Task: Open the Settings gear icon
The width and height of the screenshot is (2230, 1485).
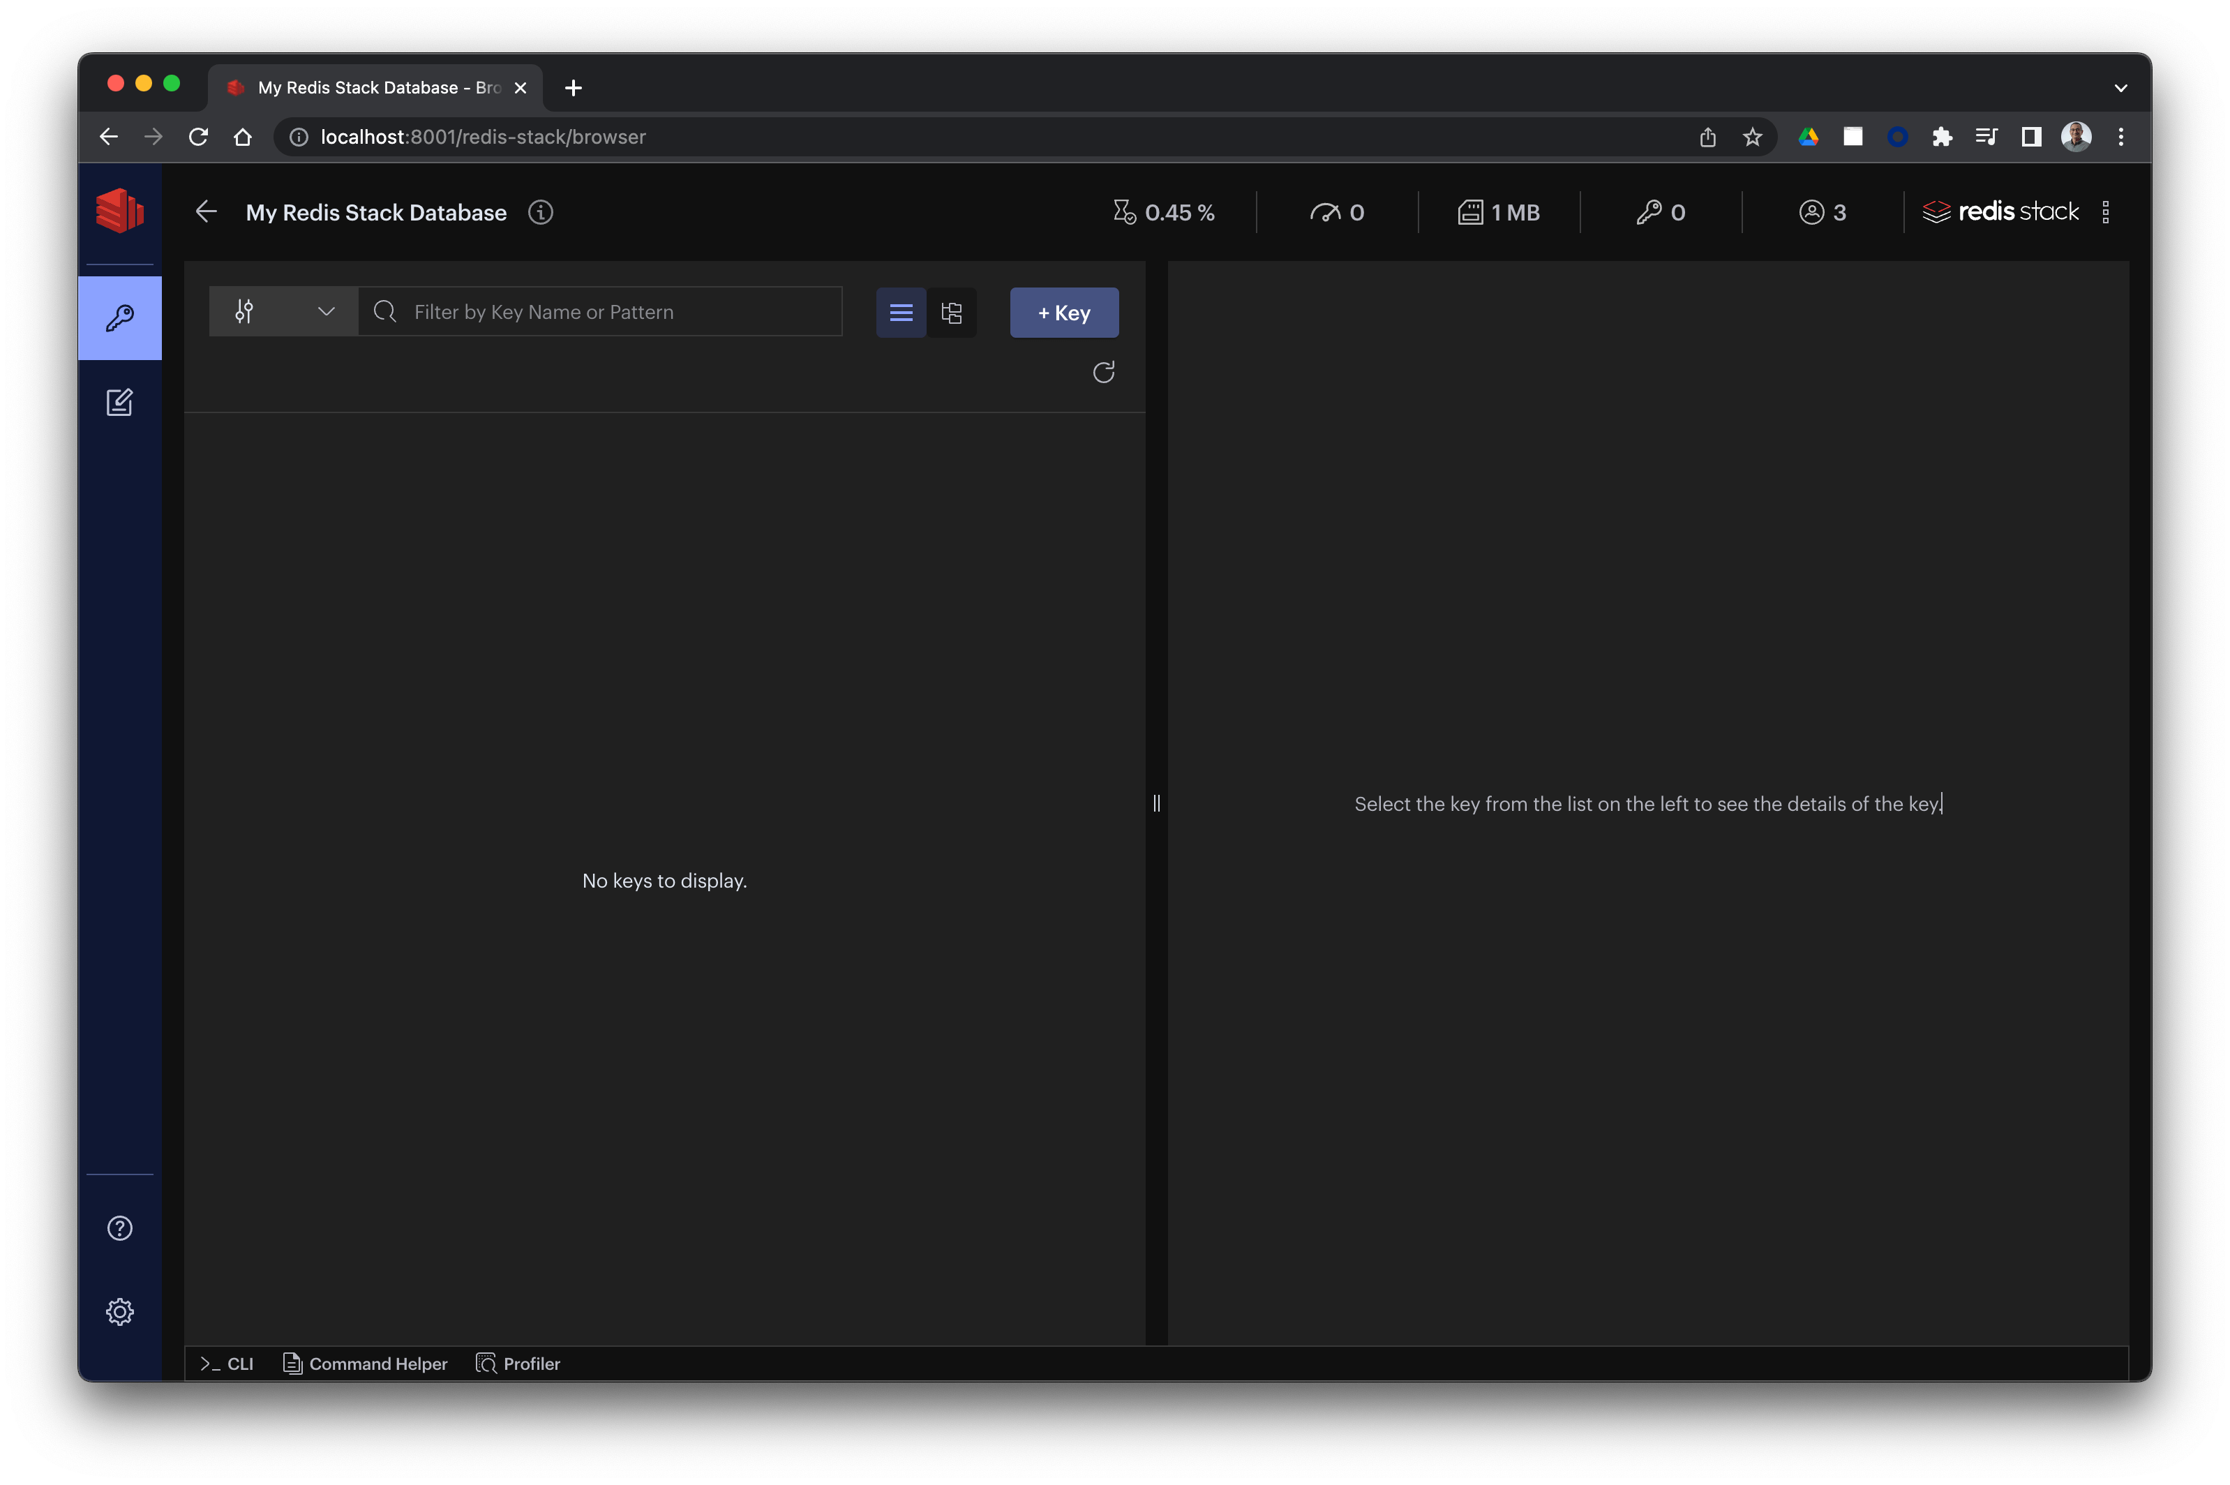Action: [119, 1311]
